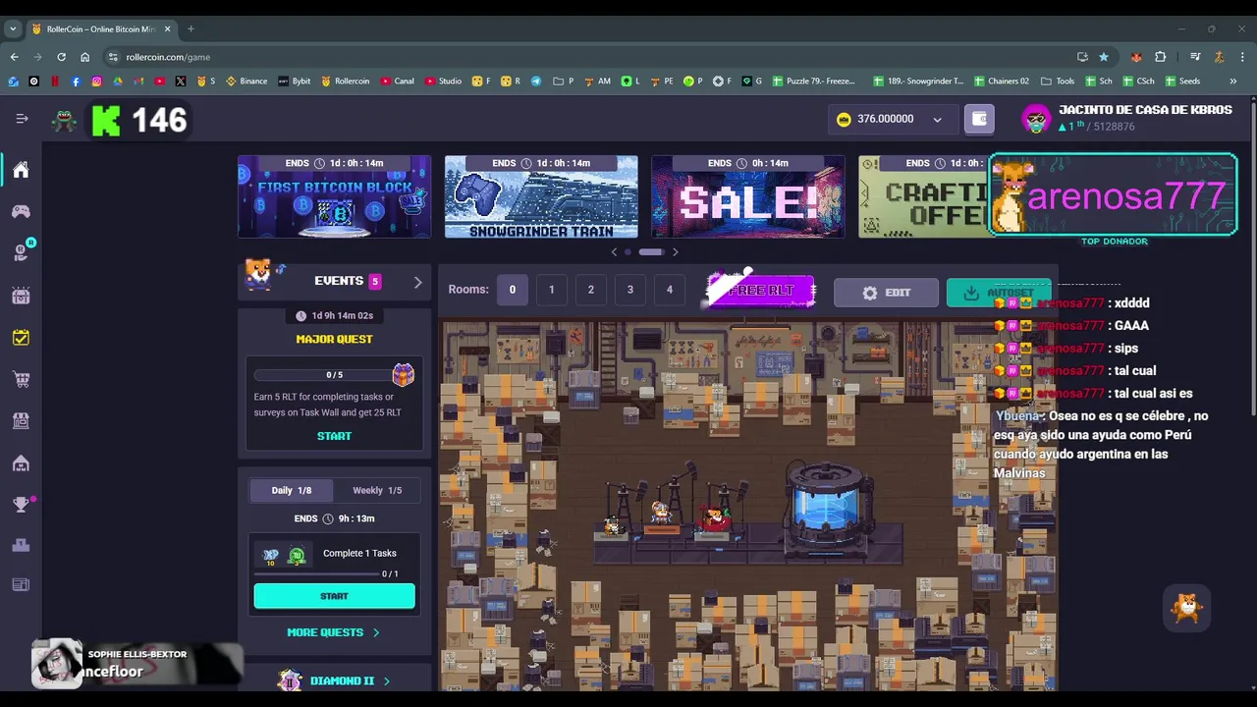Screen dimensions: 1257x707
Task: Open the yellow calendar checklist sidebar icon
Action: click(21, 338)
